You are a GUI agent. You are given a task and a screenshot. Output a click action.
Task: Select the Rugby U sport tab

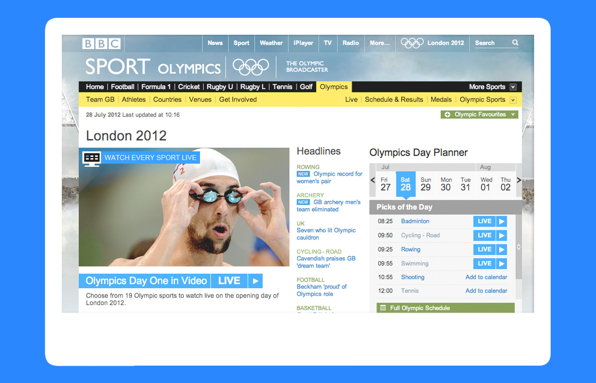(x=220, y=87)
